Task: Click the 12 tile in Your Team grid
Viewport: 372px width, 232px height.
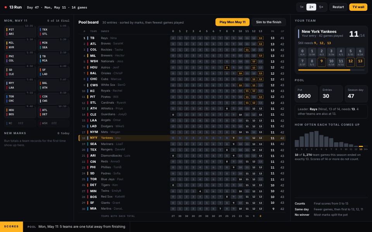Action: pos(350,62)
